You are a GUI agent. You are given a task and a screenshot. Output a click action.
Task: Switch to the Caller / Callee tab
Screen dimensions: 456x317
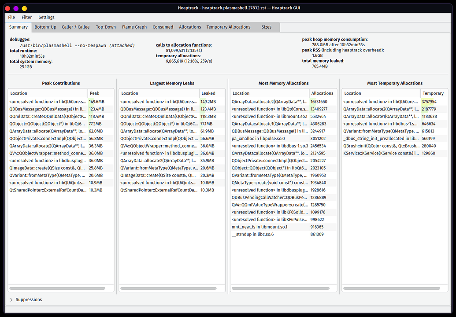pyautogui.click(x=75, y=27)
